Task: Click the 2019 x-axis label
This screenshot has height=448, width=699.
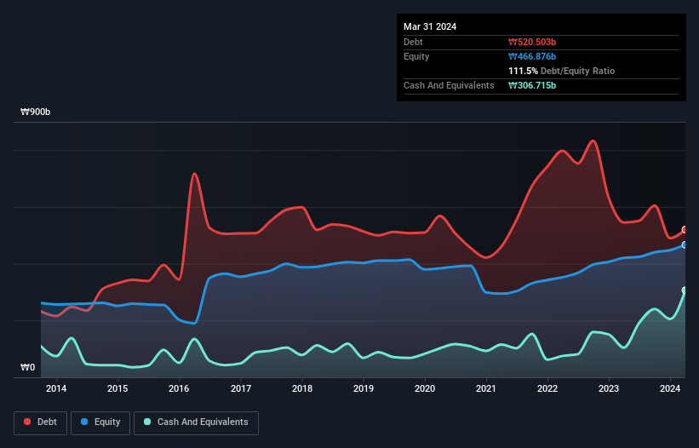Action: [364, 388]
